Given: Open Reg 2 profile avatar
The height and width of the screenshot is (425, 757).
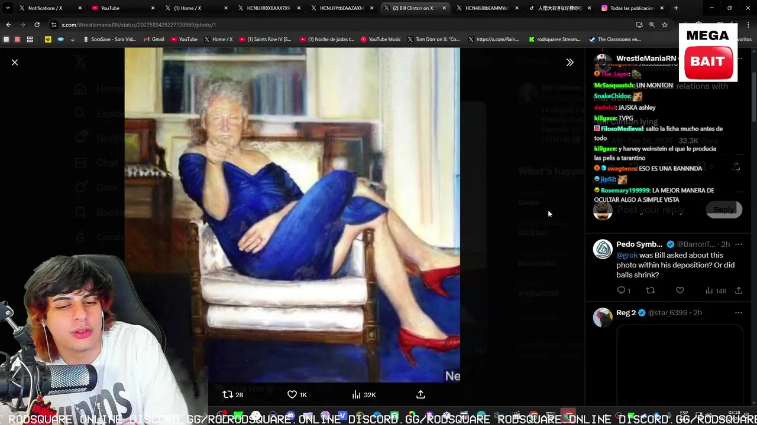Looking at the screenshot, I should [603, 318].
